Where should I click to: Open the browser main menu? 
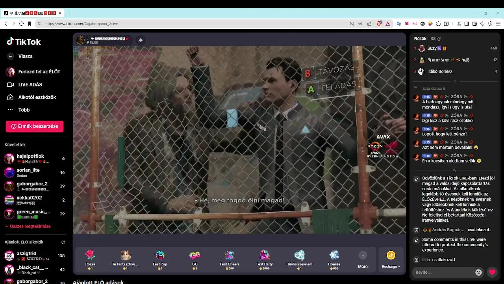498,24
